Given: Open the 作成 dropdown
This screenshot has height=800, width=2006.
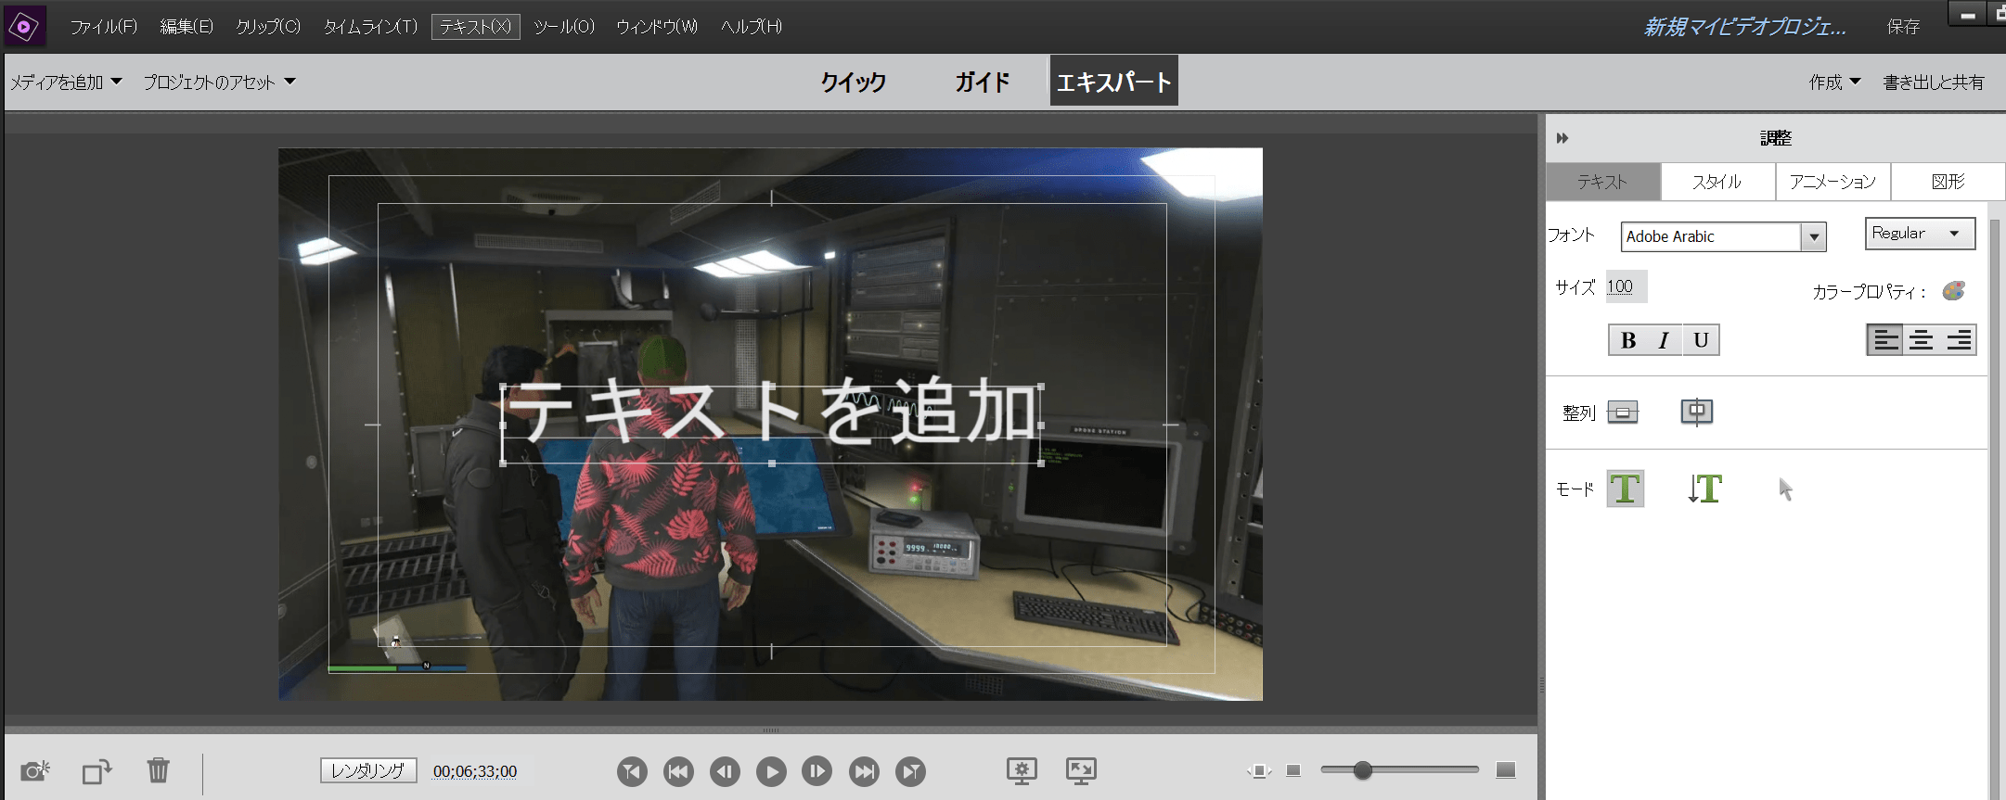Looking at the screenshot, I should pos(1834,83).
